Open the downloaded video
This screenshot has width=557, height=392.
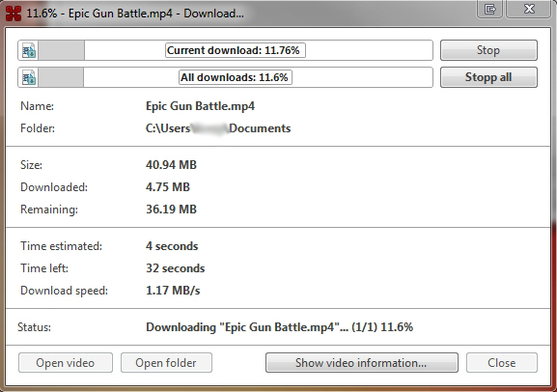(66, 362)
